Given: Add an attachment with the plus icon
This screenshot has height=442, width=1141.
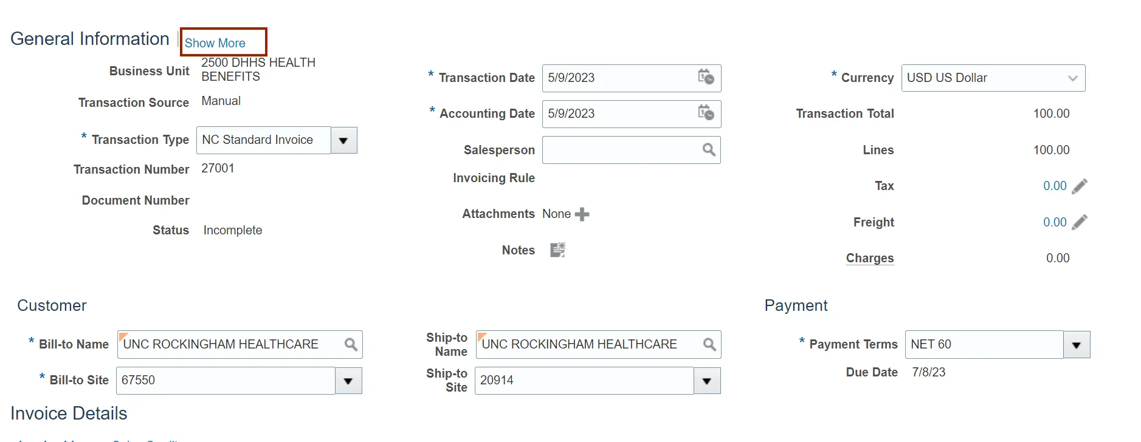Looking at the screenshot, I should click(x=582, y=214).
